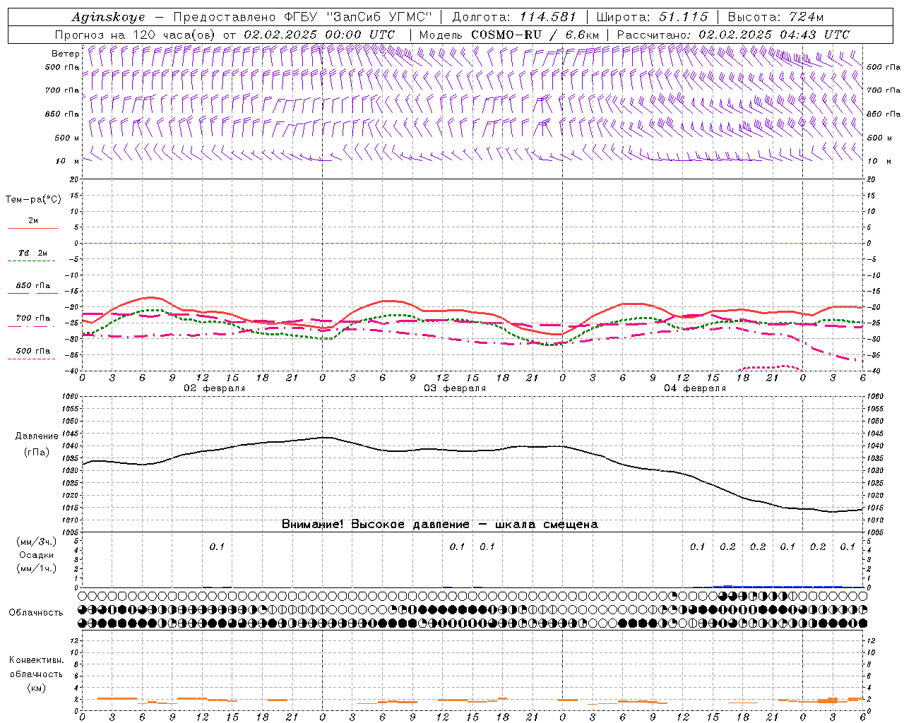Select the Td 2м dew point legend entry
904x723 pixels.
pos(33,253)
